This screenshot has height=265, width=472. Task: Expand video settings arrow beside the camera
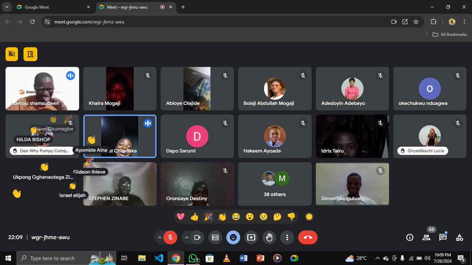point(186,237)
